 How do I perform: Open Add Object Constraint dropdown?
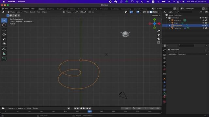pos(188,54)
